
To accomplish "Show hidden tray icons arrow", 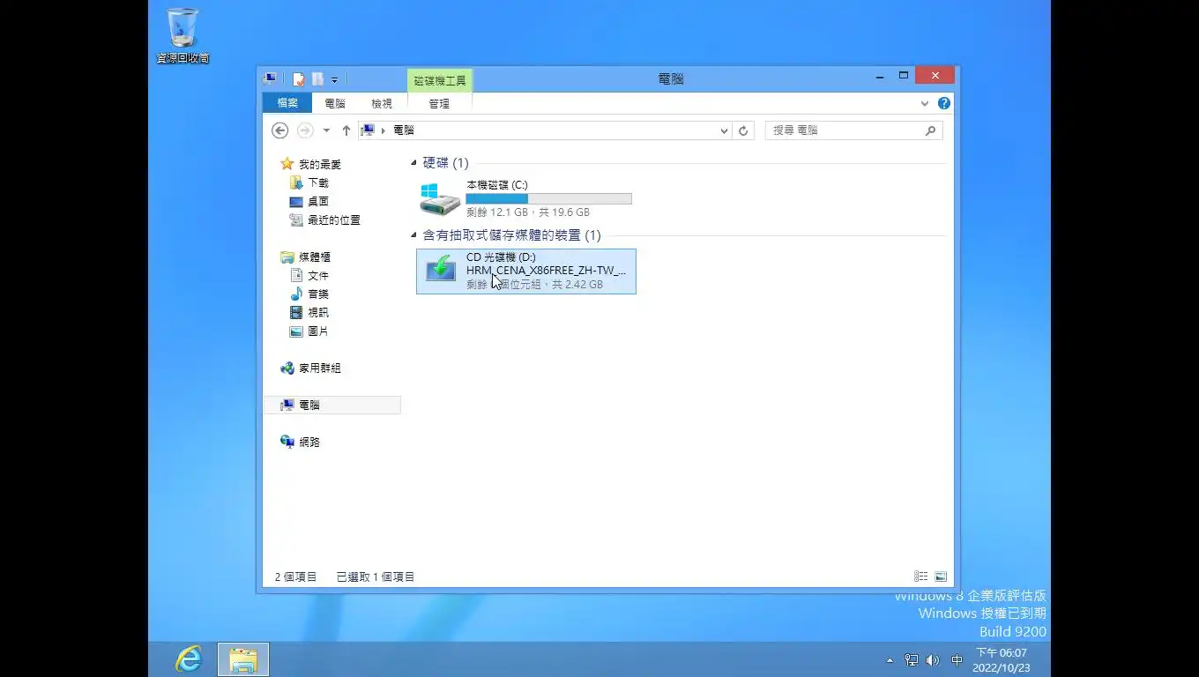I will pos(890,659).
